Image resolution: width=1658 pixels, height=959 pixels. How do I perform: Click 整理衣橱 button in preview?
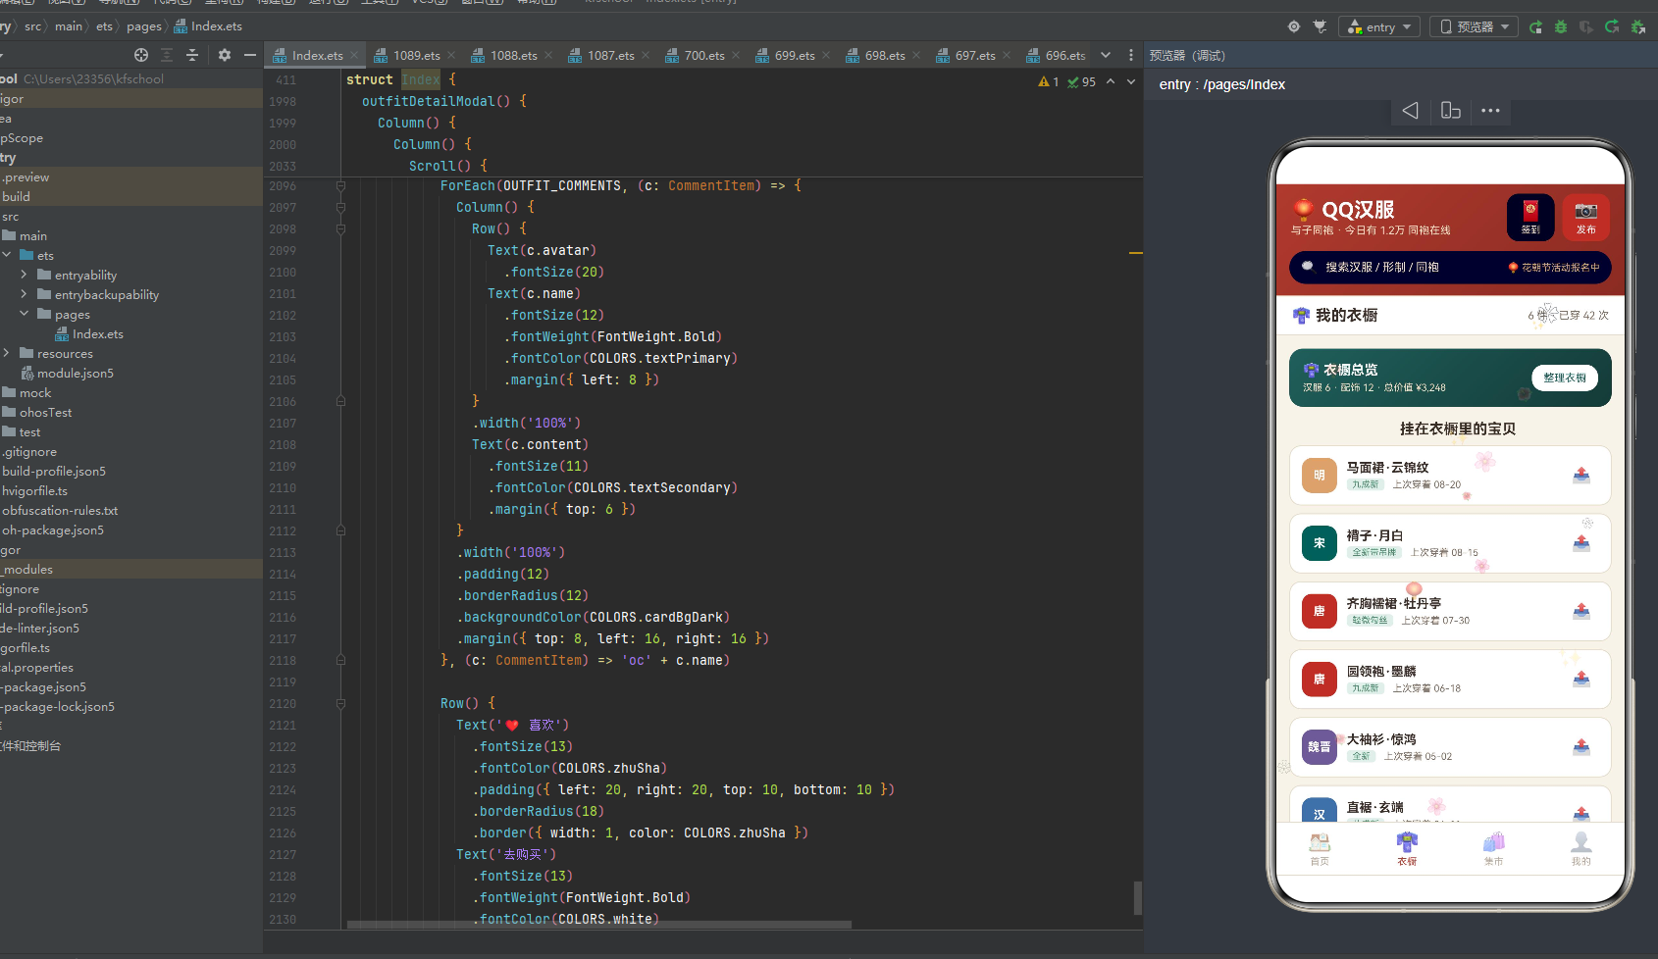1564,378
